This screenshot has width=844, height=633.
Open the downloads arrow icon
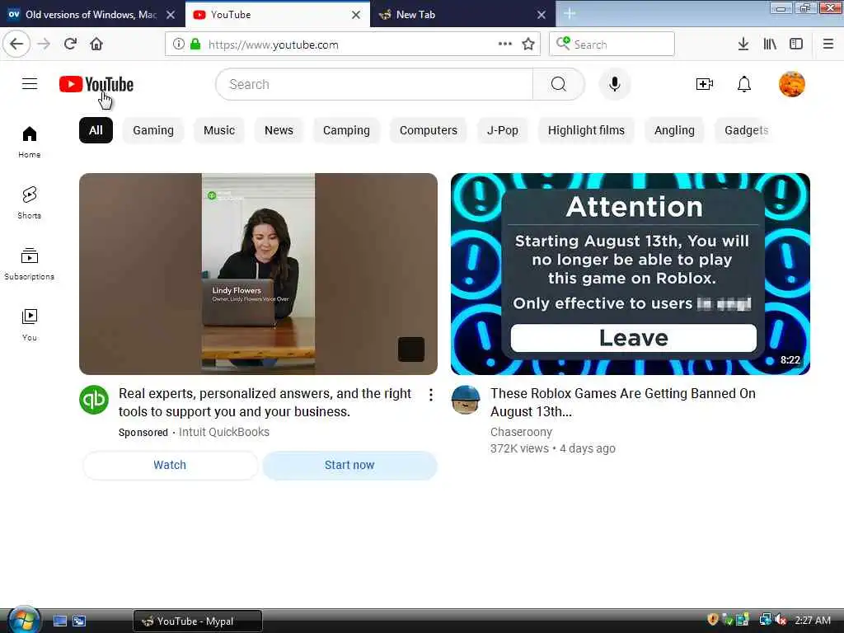[x=743, y=45]
